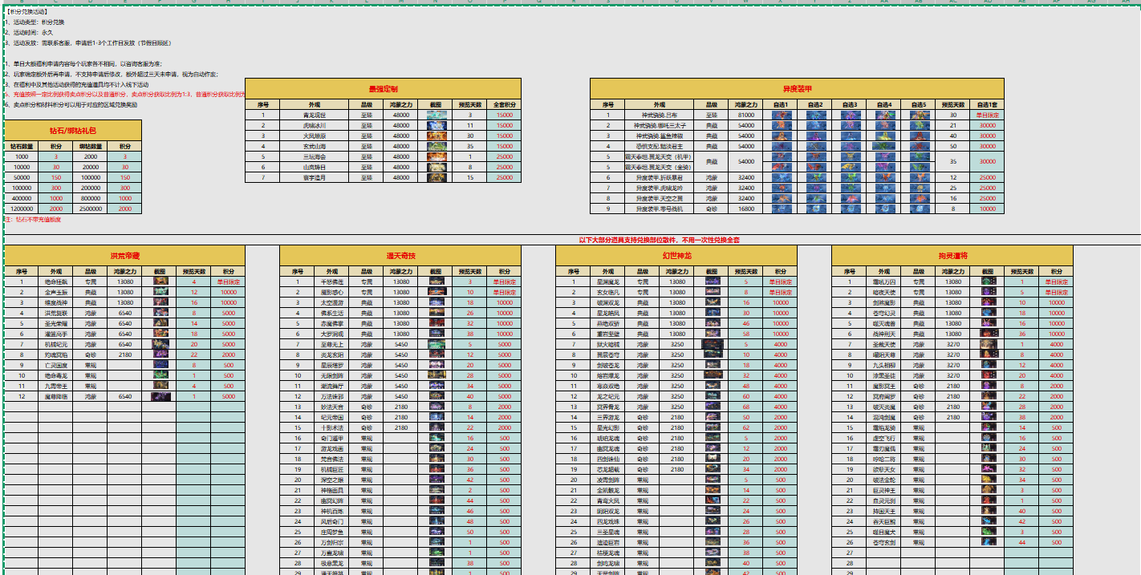This screenshot has height=575, width=1141.
Task: Open the 无限剑阵 row screenshot thumbnail
Action: tap(437, 375)
